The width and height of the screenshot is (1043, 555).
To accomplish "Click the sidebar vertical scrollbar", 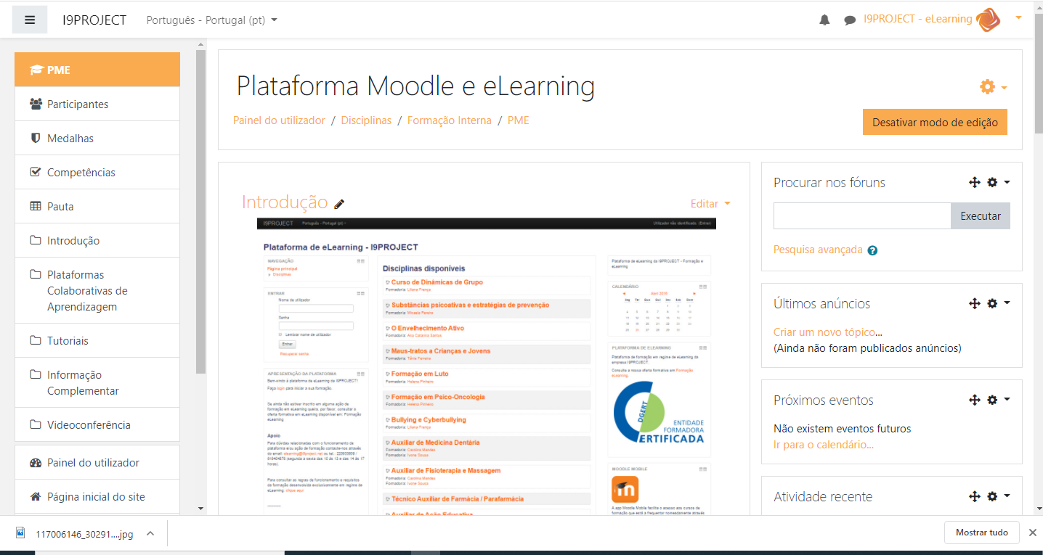I will [x=201, y=210].
